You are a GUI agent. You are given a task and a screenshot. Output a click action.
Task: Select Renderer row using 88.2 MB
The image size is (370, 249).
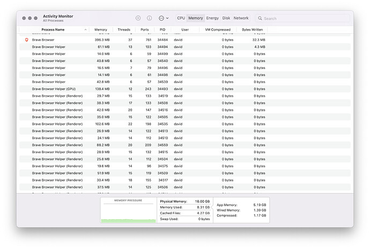tap(185, 145)
